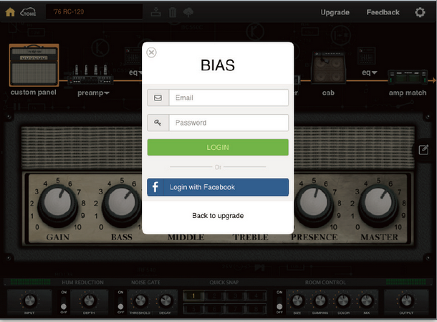Select Quick Snap slot 5
This screenshot has height=322, width=437.
click(x=193, y=309)
